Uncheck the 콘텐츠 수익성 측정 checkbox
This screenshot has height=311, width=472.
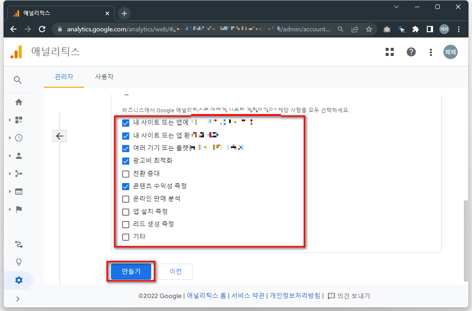click(125, 186)
